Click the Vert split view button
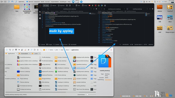175x98 pixels. tap(78, 6)
